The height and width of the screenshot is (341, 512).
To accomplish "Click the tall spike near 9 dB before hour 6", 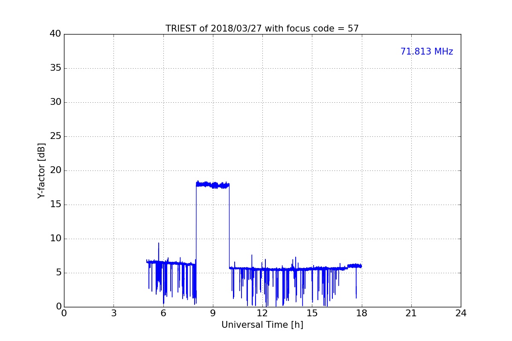I will pos(159,251).
